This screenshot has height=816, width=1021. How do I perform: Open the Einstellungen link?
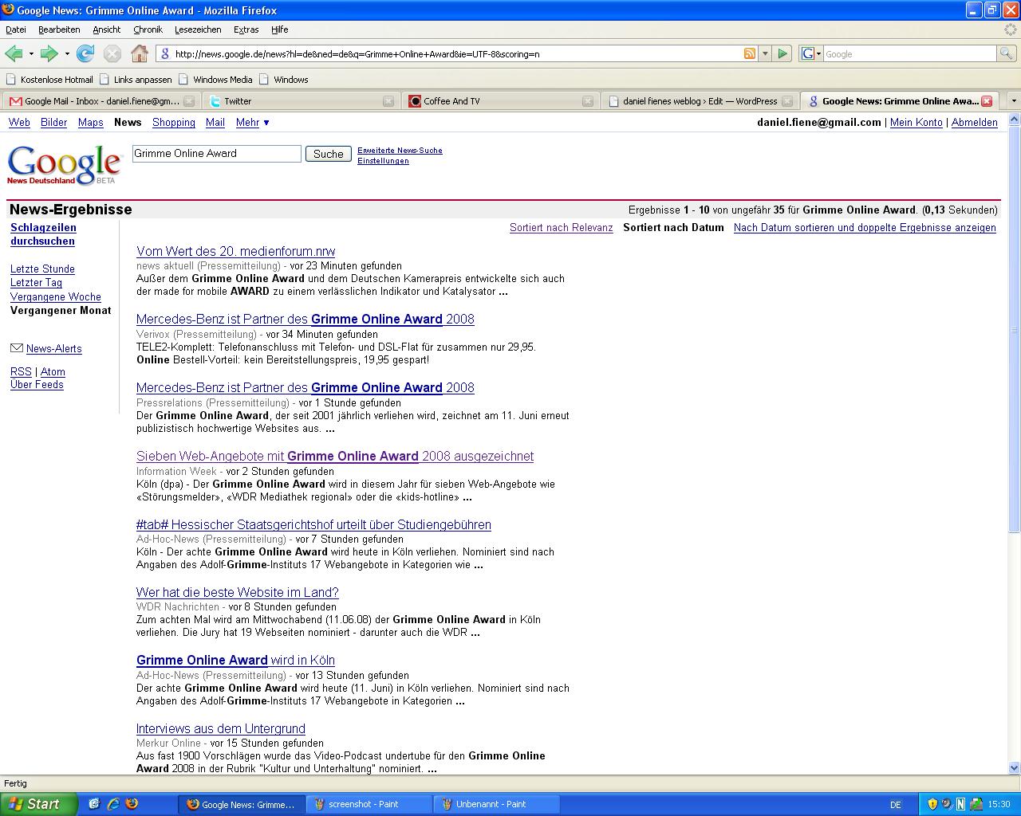pos(383,161)
